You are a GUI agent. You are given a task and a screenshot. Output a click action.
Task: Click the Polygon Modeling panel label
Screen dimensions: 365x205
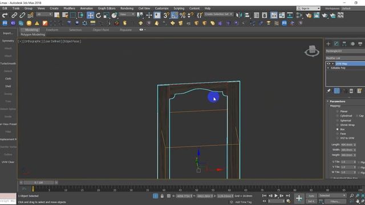tap(33, 34)
